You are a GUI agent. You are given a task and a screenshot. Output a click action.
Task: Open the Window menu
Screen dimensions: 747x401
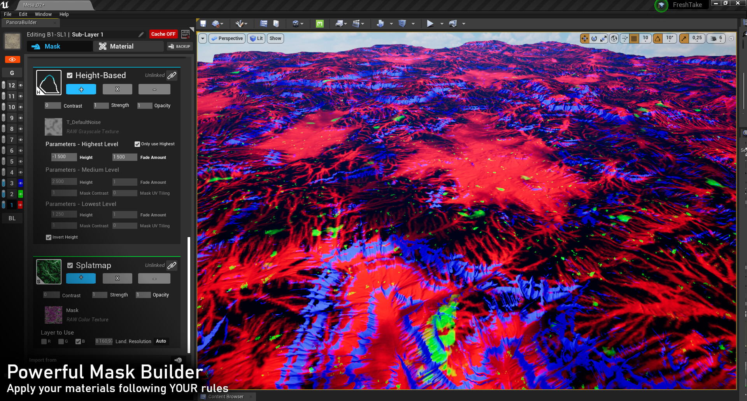[43, 14]
